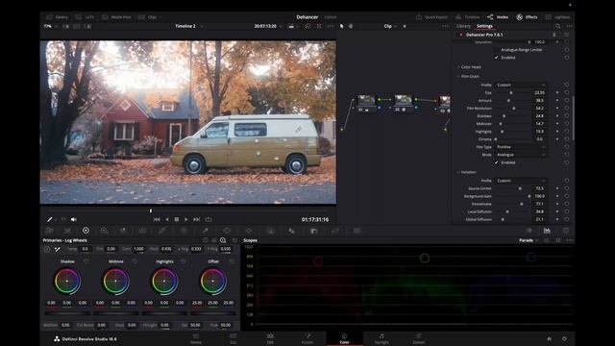This screenshot has height=346, width=615.
Task: Open the Halation Profile dropdown
Action: pyautogui.click(x=521, y=181)
